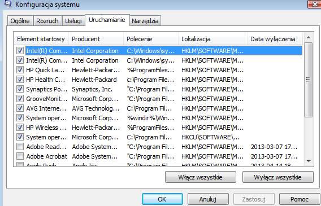Uncheck System oper... with %windir% command
This screenshot has width=321, height=206.
click(x=20, y=118)
